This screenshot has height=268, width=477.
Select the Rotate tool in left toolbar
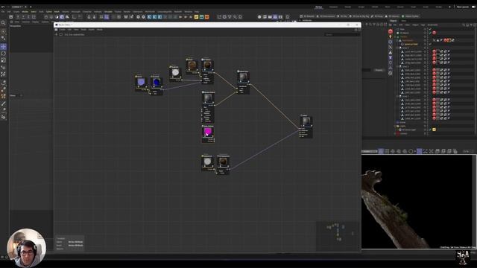coord(3,54)
